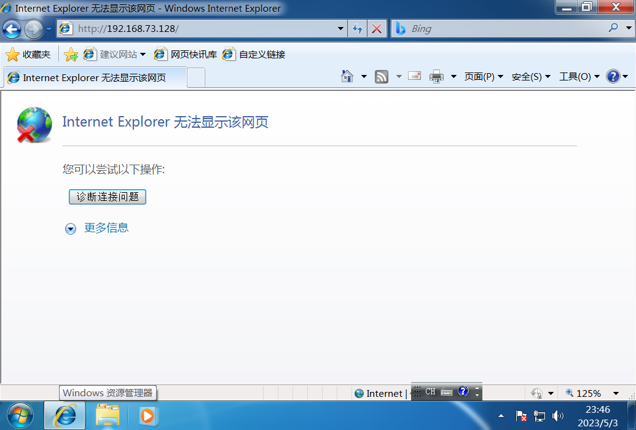
Task: Click the CH language bar indicator
Action: pos(430,391)
